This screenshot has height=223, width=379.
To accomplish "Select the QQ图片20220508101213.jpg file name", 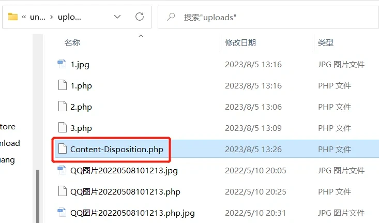I will [x=124, y=171].
